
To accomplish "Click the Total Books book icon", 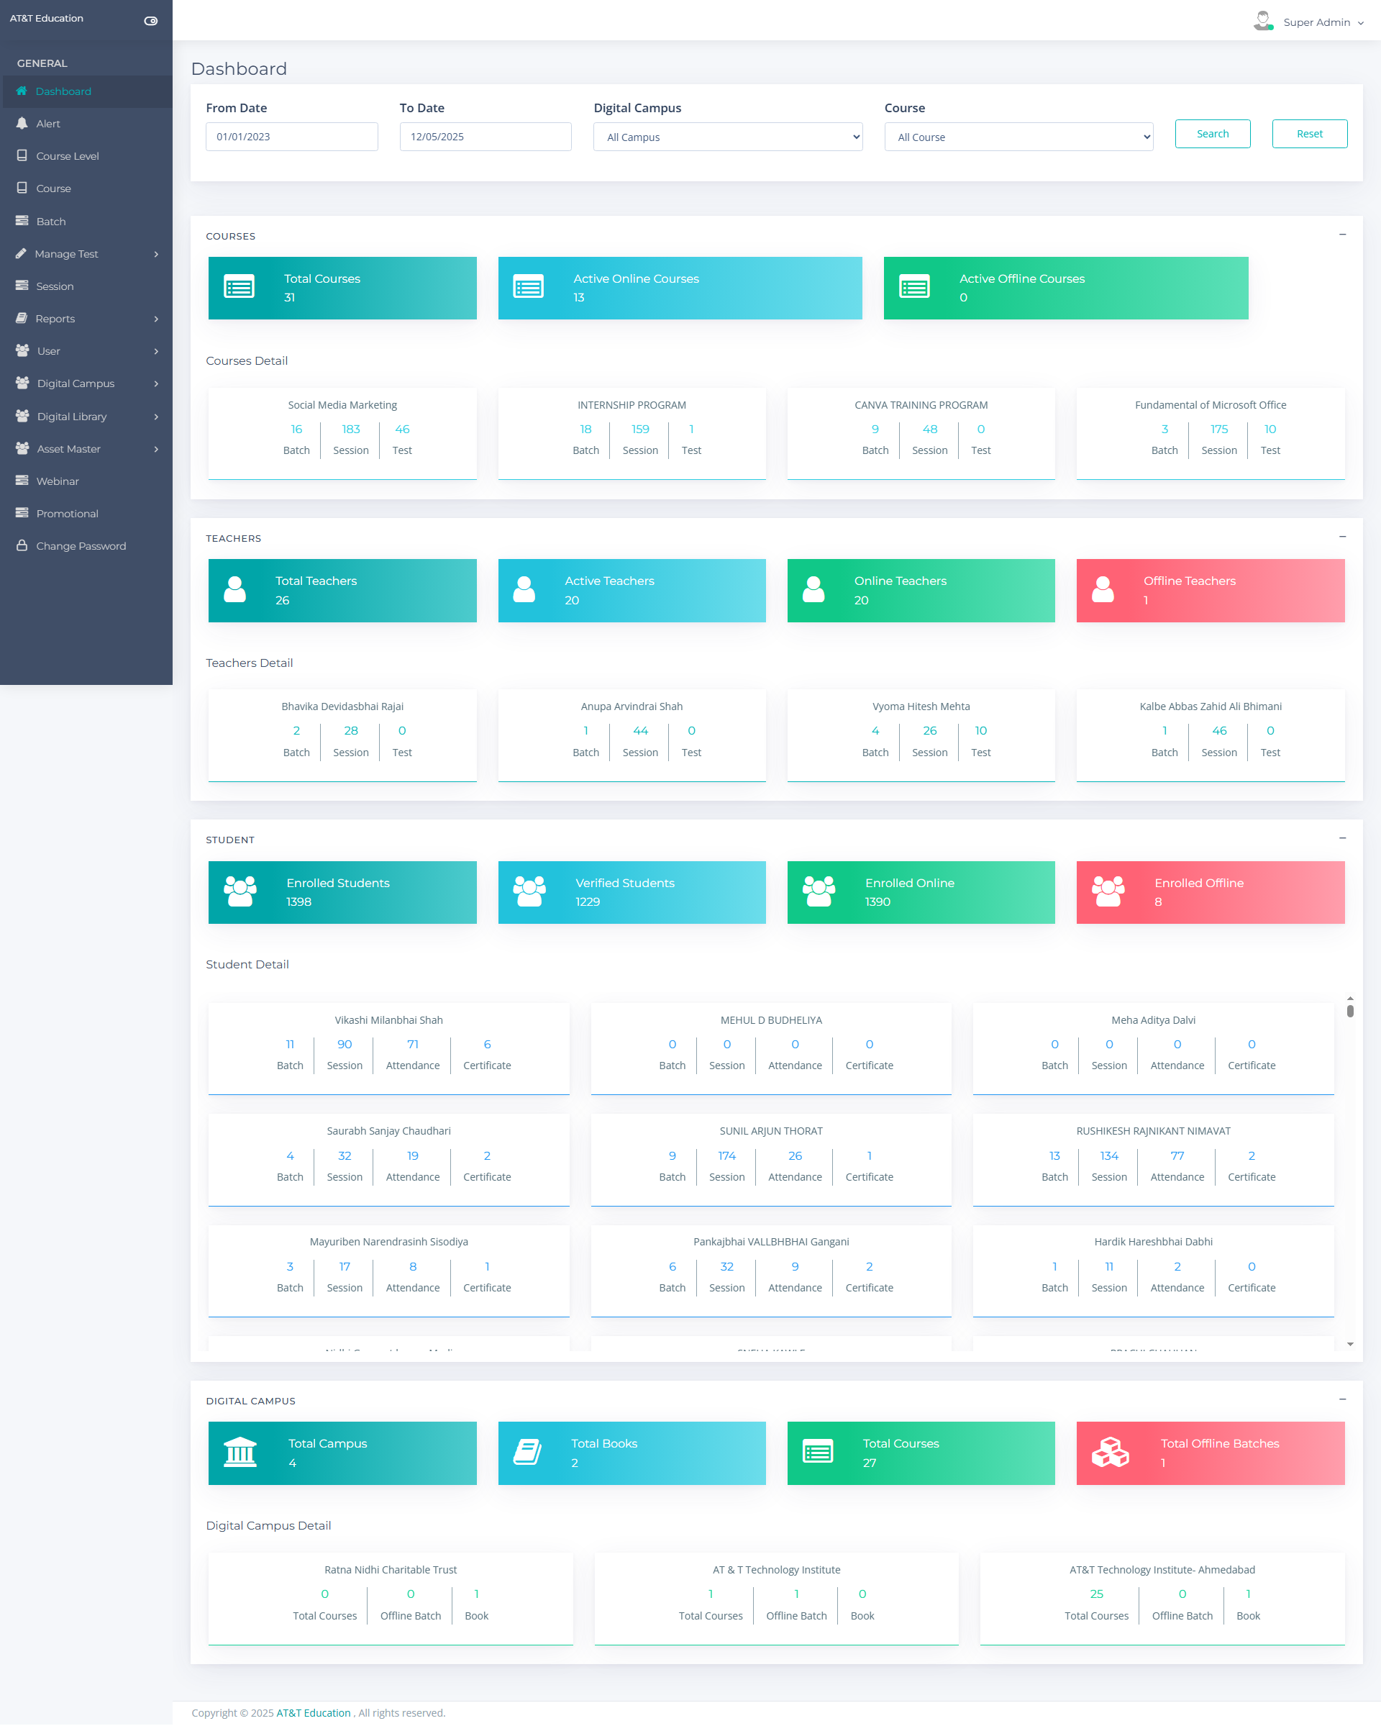I will tap(528, 1452).
